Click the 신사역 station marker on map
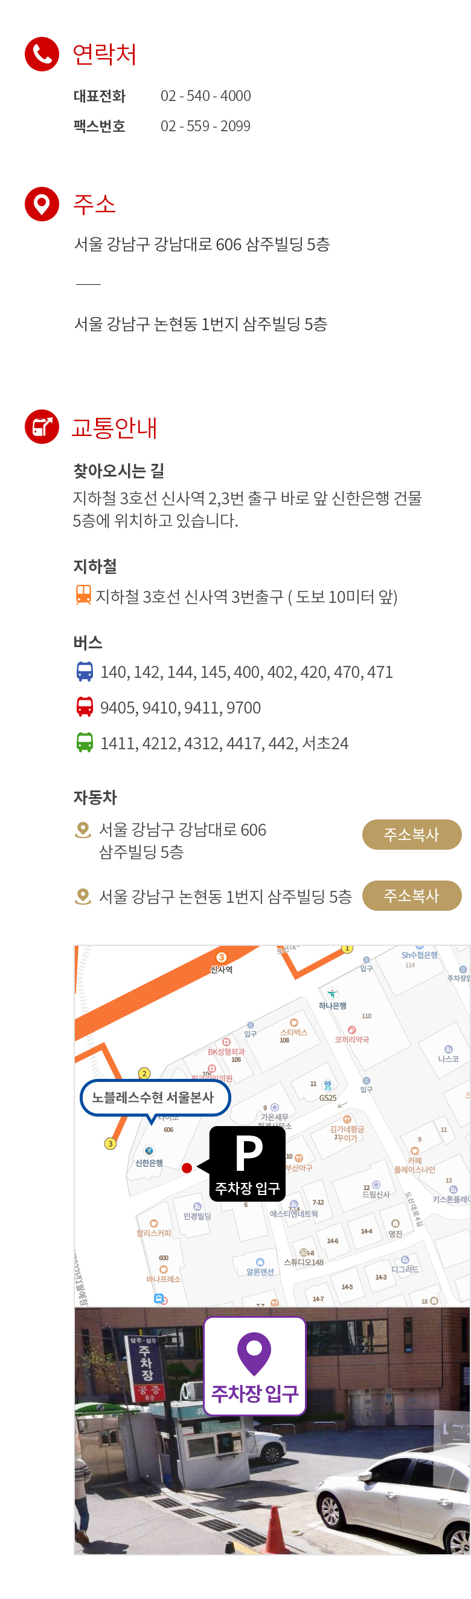Viewport: 471px width, 1599px height. tap(221, 962)
